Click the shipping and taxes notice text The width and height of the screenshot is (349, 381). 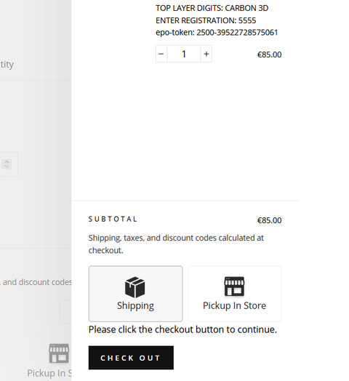pyautogui.click(x=176, y=244)
